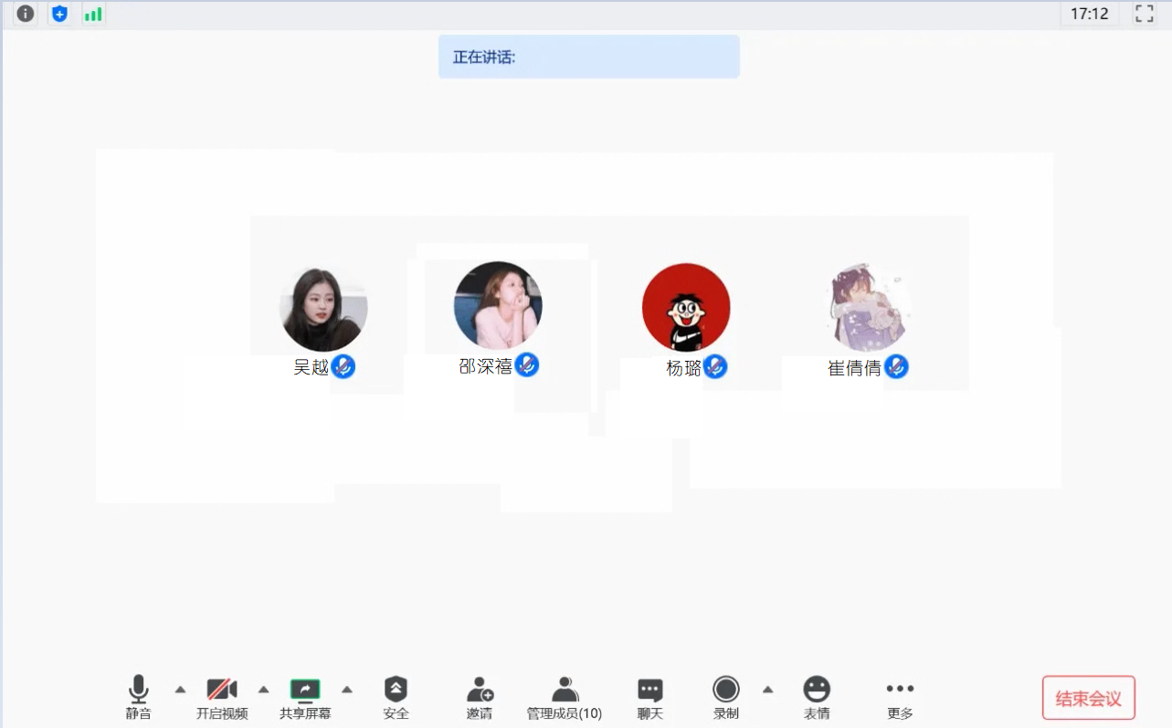
Task: Turn on camera with 开启视频
Action: (222, 698)
